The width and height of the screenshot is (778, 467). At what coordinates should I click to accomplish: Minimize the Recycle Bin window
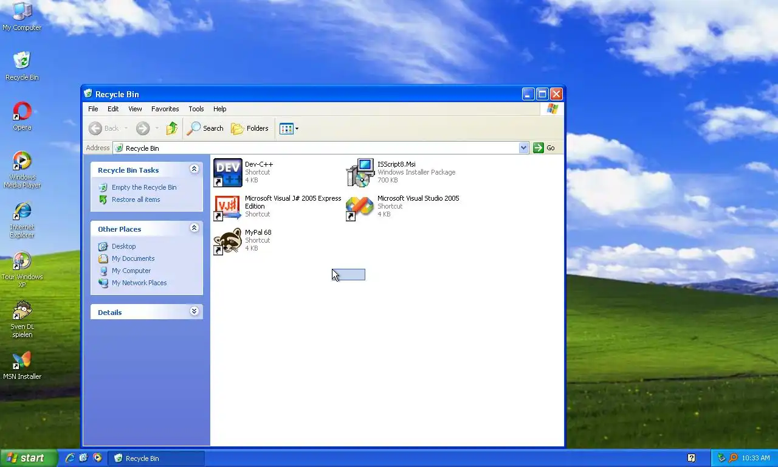coord(528,94)
